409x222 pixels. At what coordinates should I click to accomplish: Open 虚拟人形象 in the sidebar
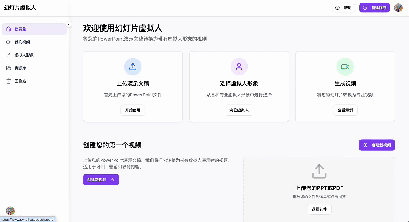(24, 55)
